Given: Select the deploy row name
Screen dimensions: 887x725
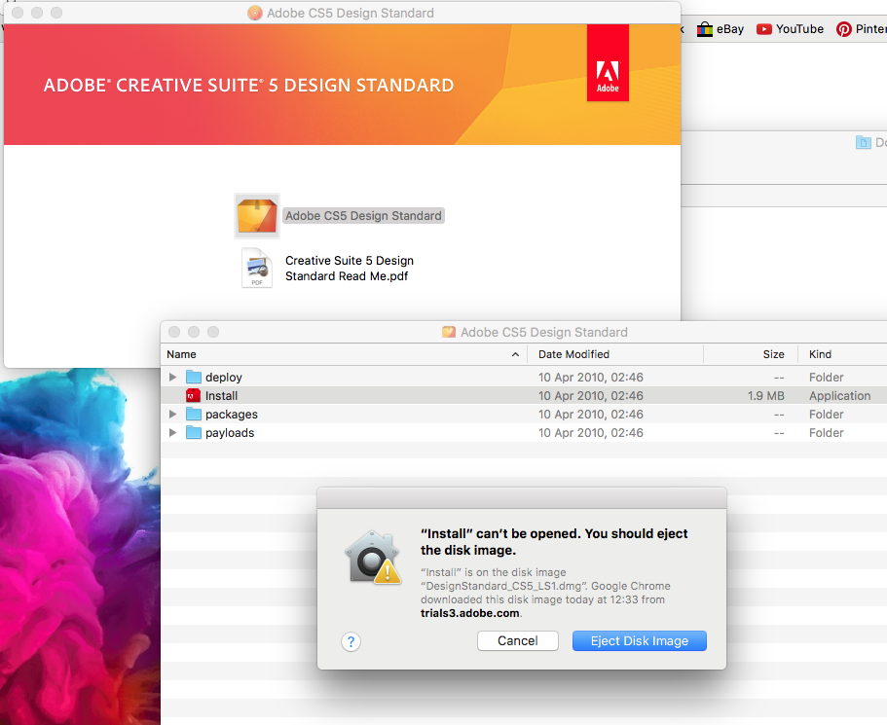Looking at the screenshot, I should click(223, 378).
